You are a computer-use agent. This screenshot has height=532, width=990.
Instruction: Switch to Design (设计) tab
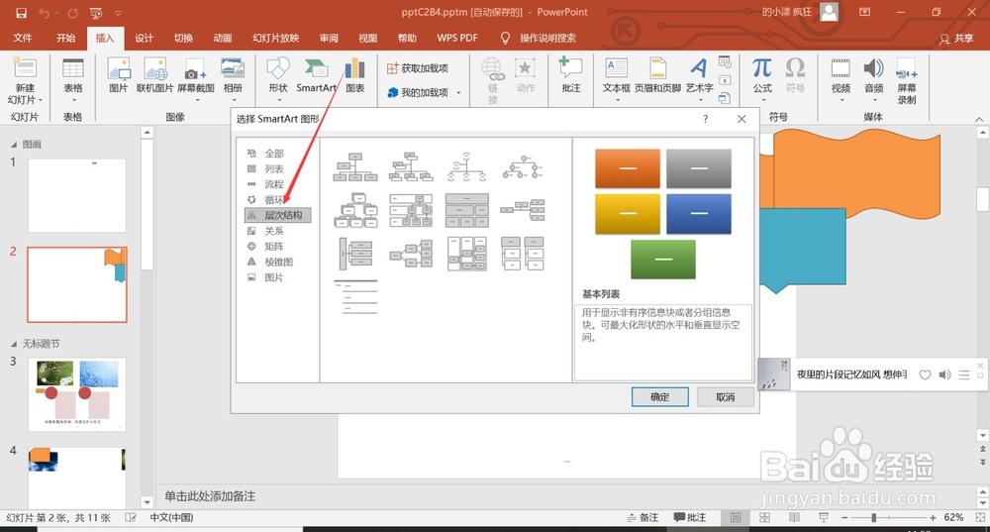[144, 38]
